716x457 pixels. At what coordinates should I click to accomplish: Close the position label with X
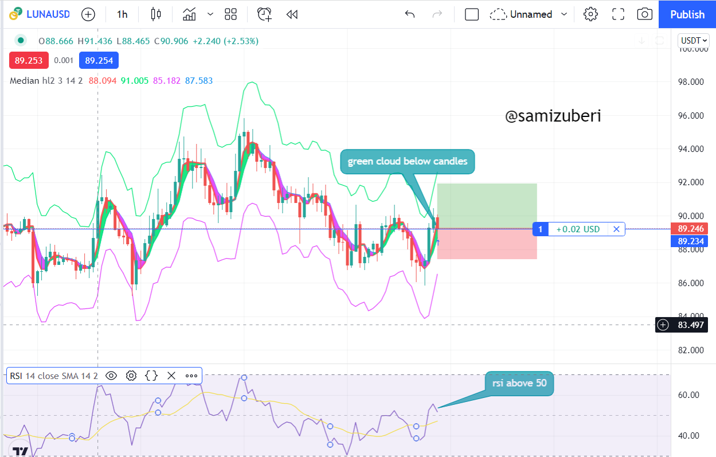(x=616, y=229)
